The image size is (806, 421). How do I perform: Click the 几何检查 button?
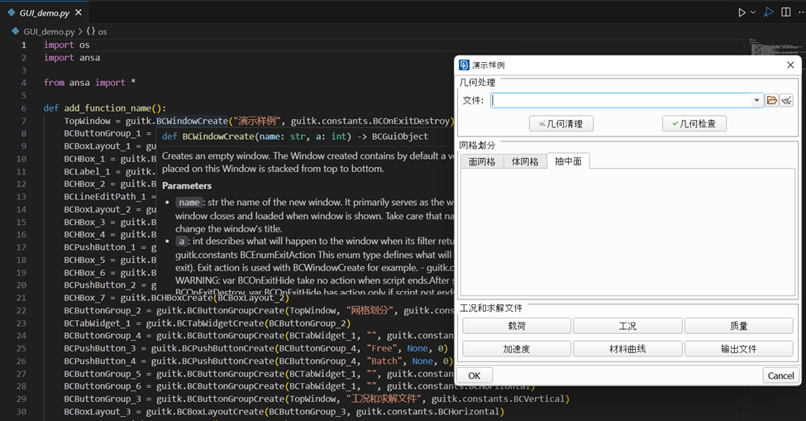coord(694,124)
